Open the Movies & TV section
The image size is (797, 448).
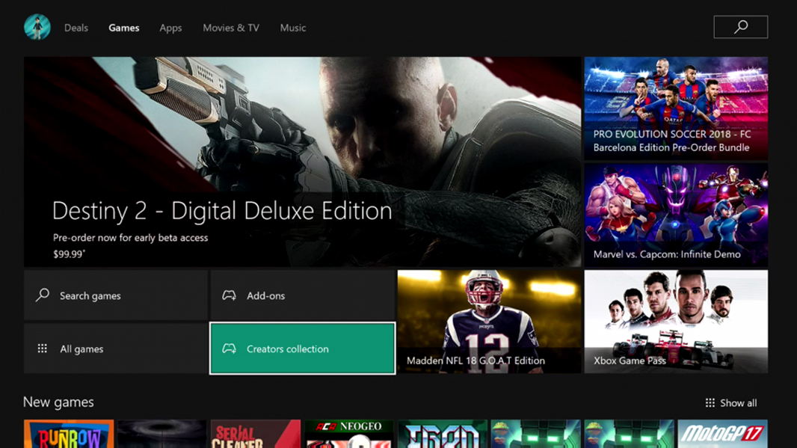coord(230,28)
